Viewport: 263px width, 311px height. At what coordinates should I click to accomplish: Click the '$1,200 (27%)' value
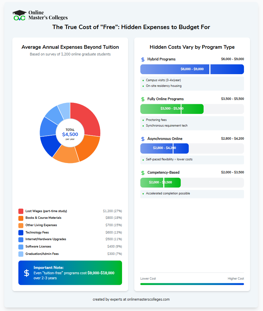[x=112, y=211]
